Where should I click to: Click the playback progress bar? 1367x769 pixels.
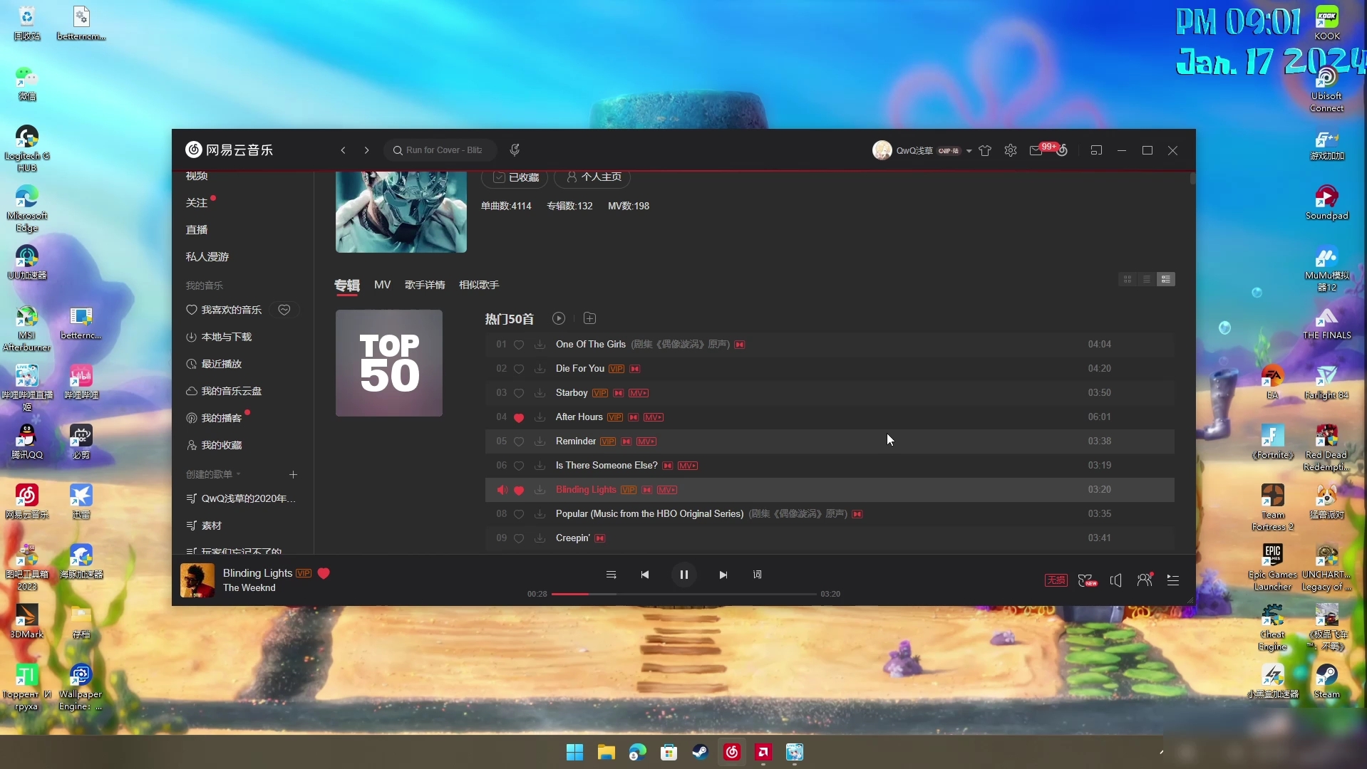pyautogui.click(x=683, y=594)
